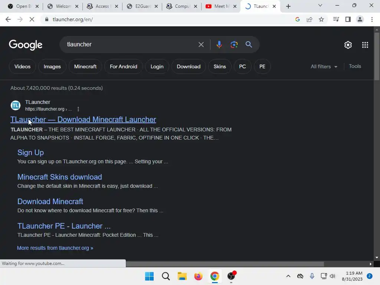Go back to the previous page
The width and height of the screenshot is (380, 285).
tap(8, 19)
